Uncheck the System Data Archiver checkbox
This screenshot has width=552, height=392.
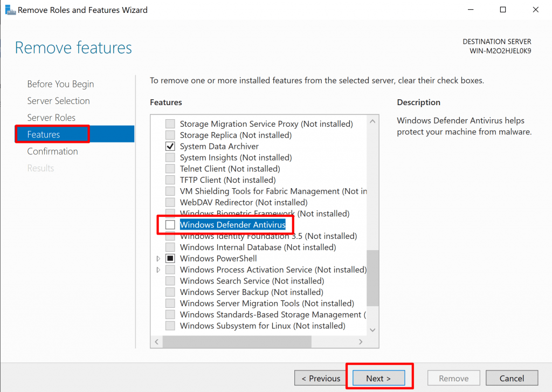point(170,147)
